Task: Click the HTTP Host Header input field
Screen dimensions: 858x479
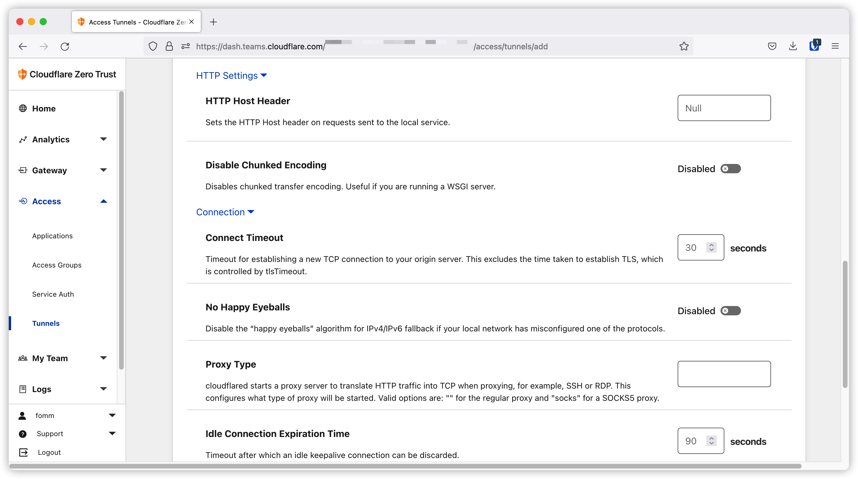Action: tap(724, 108)
